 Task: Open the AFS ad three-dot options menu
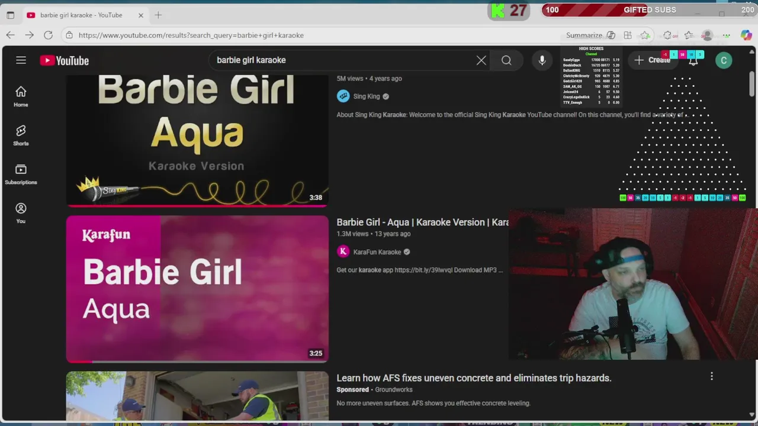(712, 376)
